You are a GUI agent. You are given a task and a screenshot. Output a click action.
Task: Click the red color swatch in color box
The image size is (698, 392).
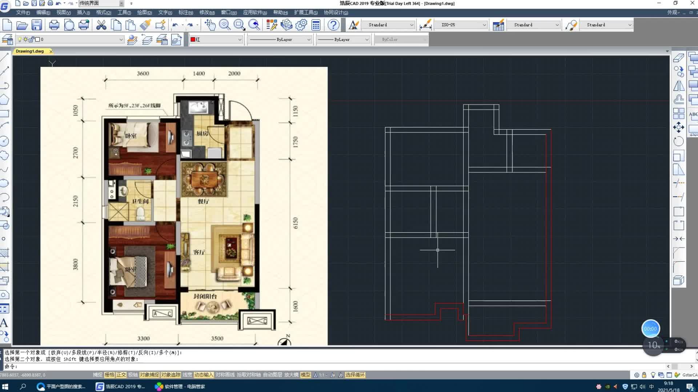coord(193,40)
